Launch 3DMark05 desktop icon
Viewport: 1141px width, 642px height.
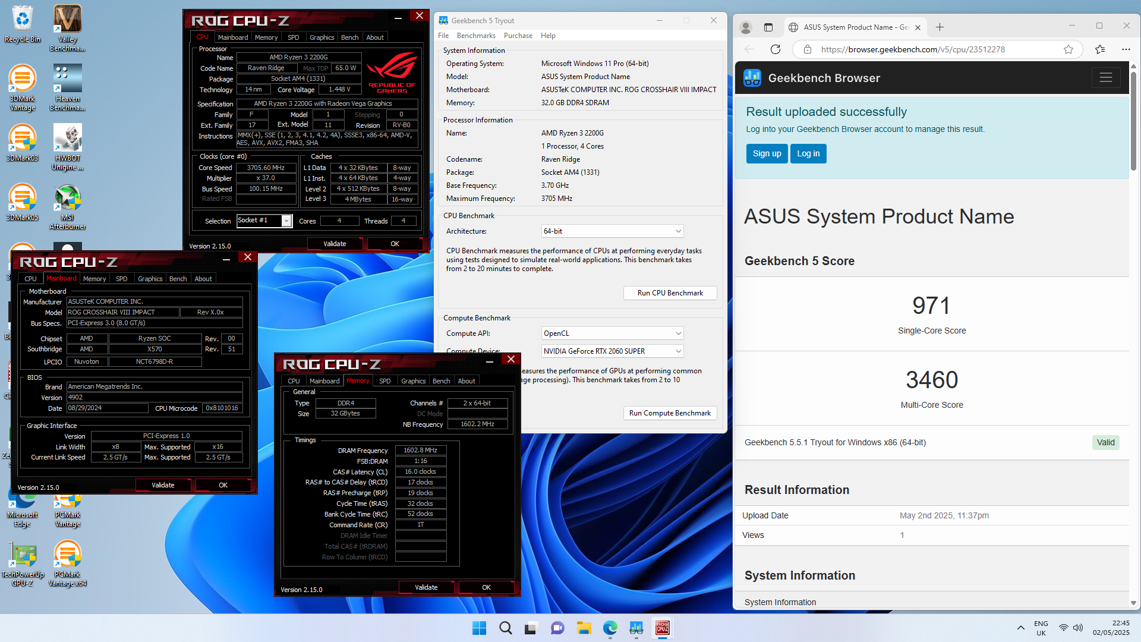22,202
